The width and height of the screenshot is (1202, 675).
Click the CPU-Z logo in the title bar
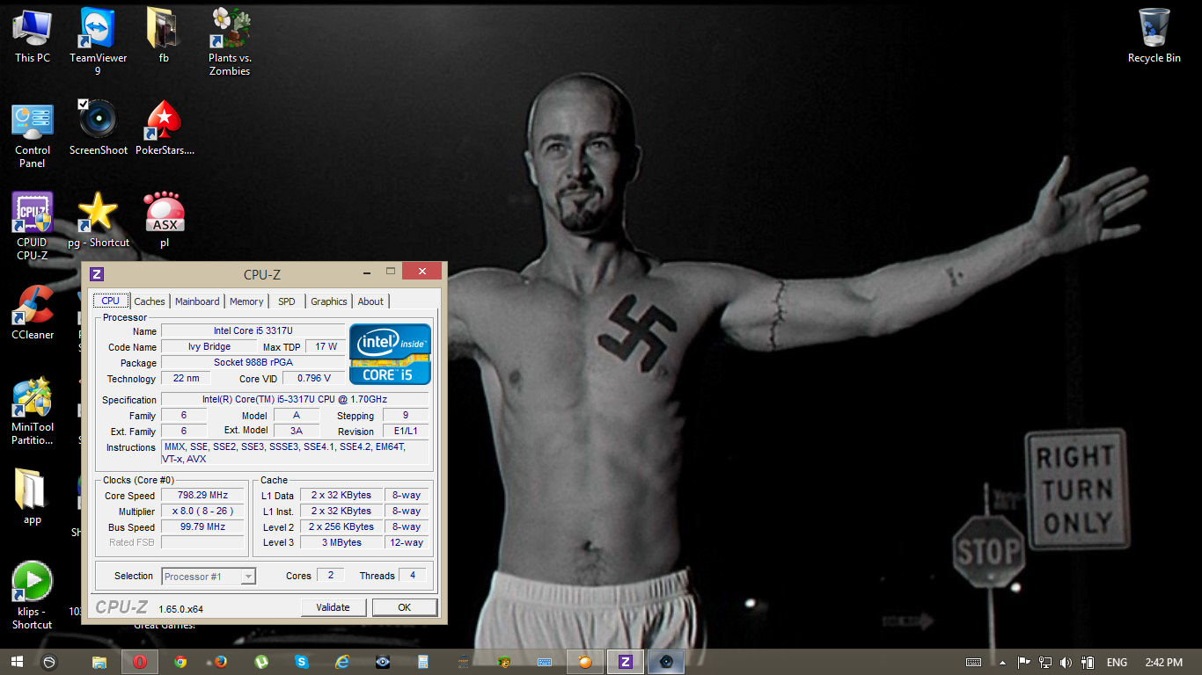pos(97,273)
